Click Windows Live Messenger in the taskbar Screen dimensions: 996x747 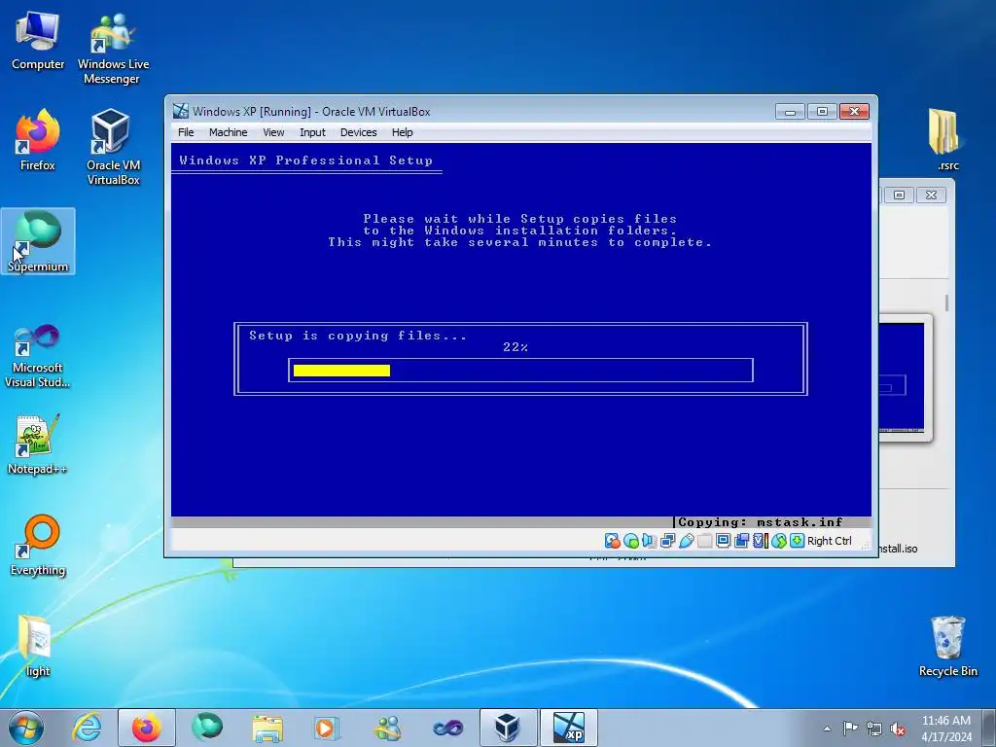coord(387,728)
